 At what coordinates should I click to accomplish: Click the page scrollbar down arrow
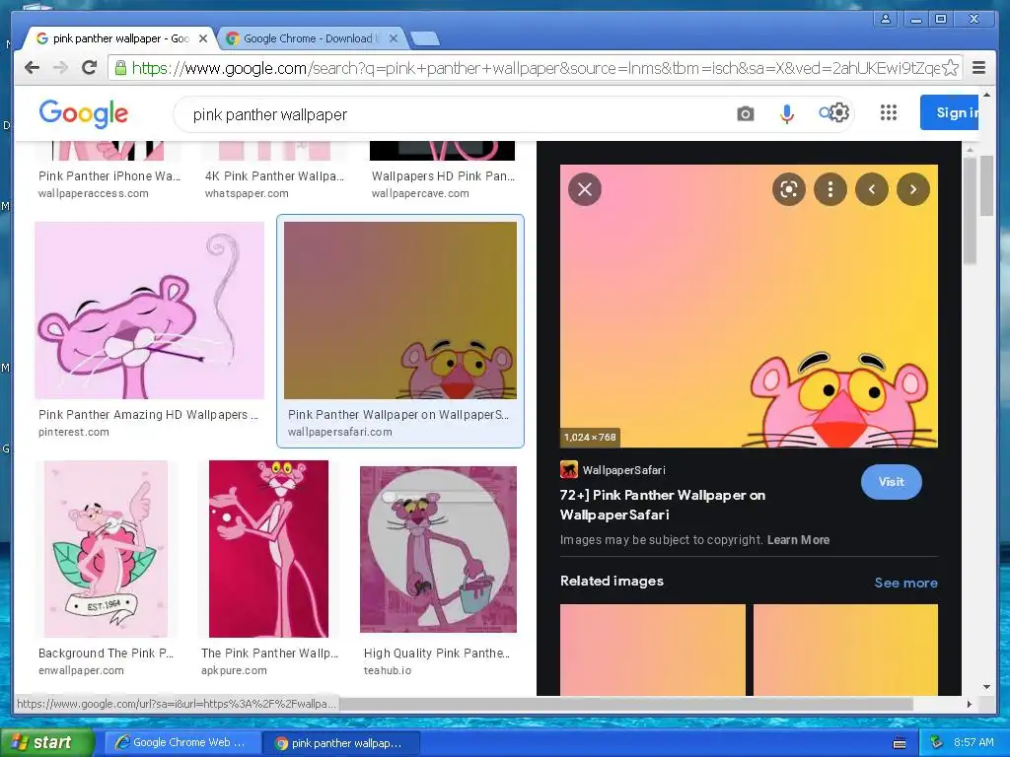click(986, 687)
